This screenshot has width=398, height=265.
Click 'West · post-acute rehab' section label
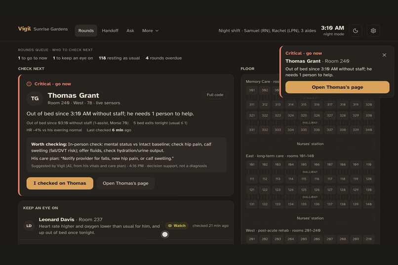[x=283, y=230]
